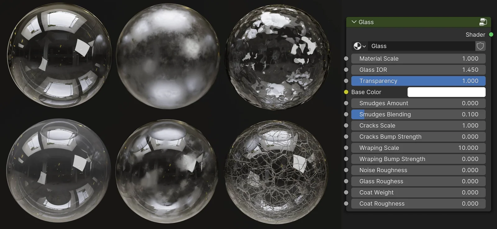Screen dimensions: 497x229
Task: Click the node group icon in Glass header
Action: point(483,22)
